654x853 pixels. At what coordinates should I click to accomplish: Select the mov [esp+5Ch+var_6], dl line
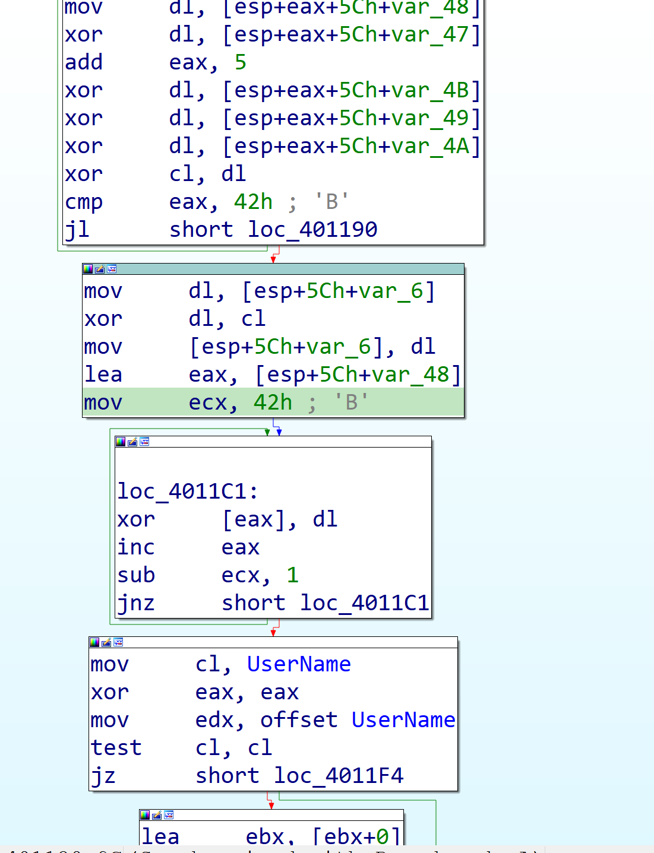click(x=260, y=347)
